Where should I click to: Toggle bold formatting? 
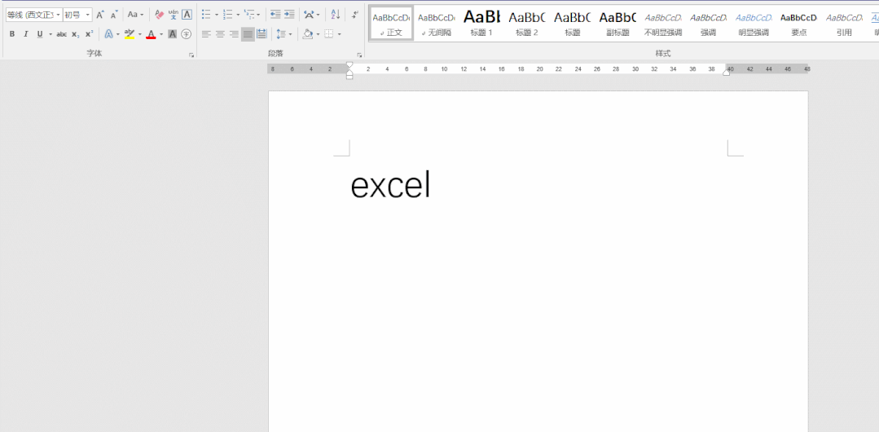click(12, 34)
